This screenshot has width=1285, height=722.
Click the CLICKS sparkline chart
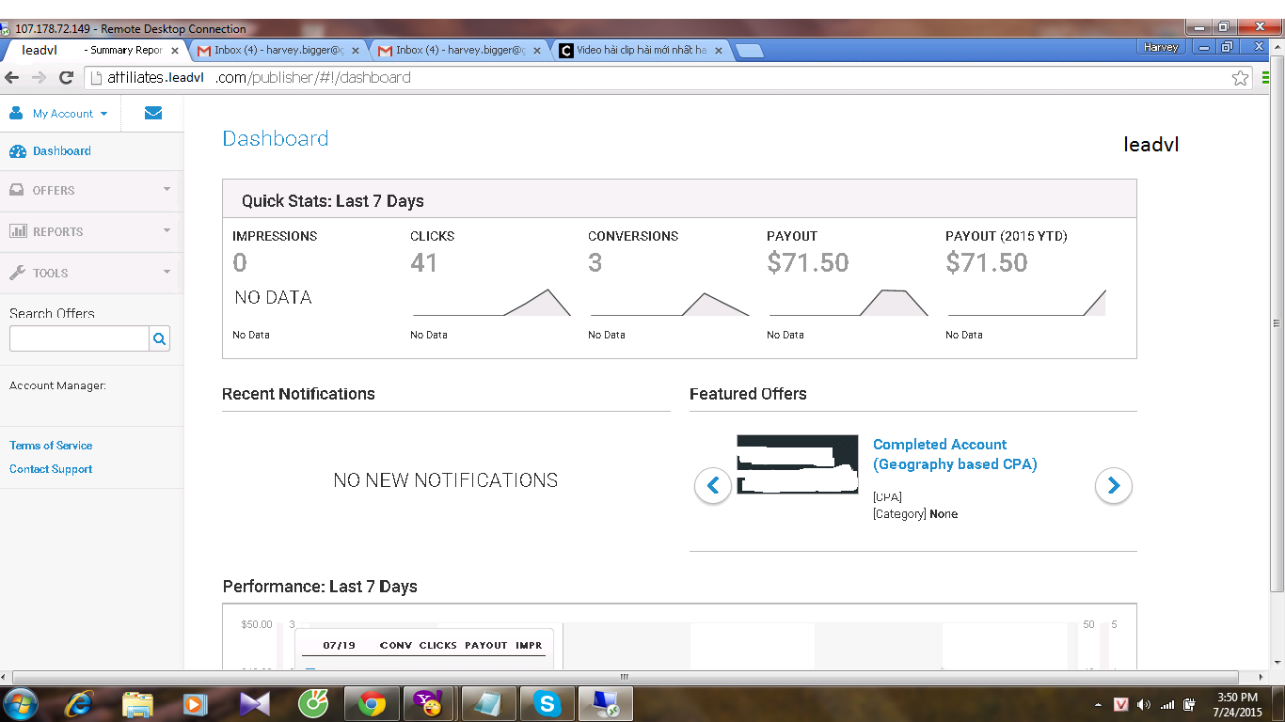[491, 302]
